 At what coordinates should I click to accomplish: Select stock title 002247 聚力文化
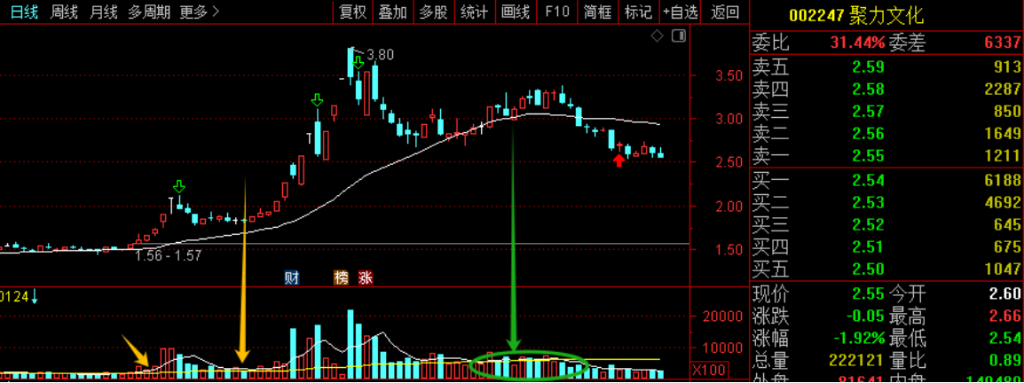(855, 16)
